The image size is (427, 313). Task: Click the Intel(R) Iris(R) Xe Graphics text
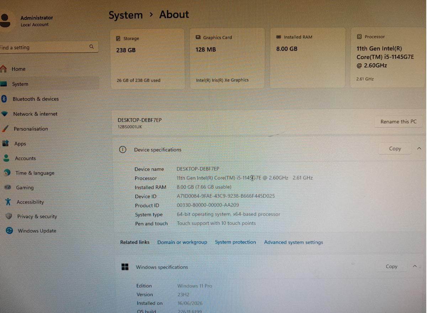[x=222, y=80]
